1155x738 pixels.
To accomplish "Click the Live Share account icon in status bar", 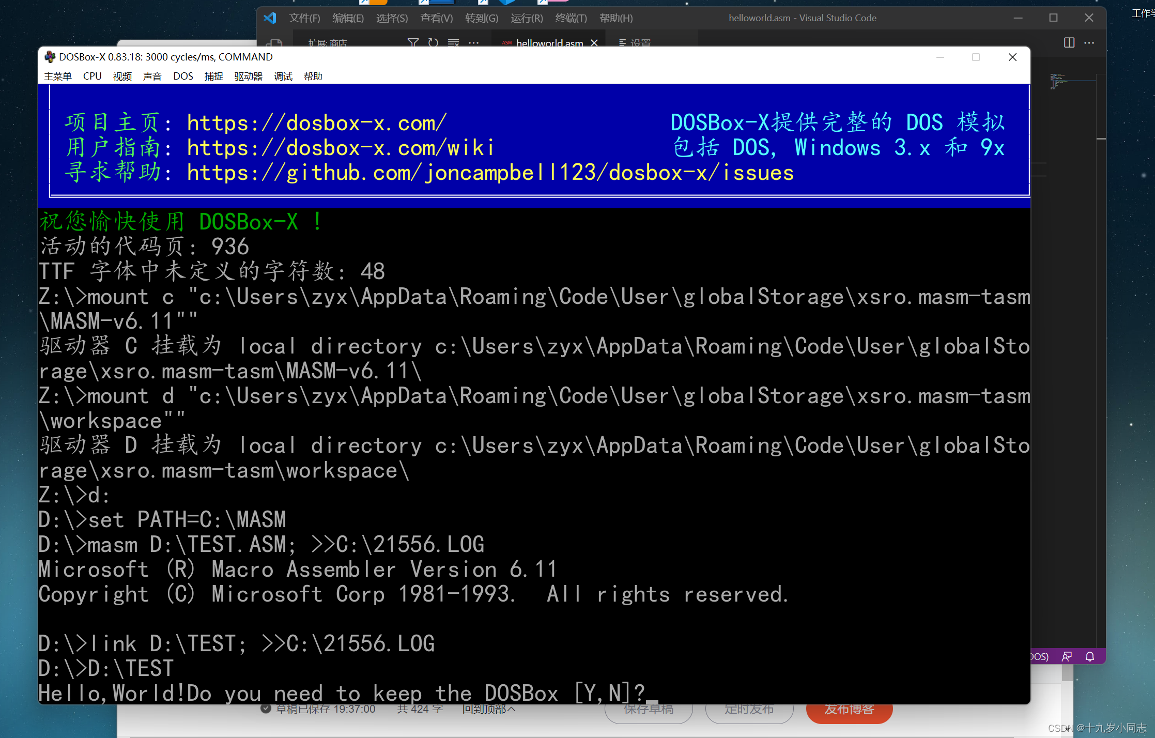I will (1067, 656).
